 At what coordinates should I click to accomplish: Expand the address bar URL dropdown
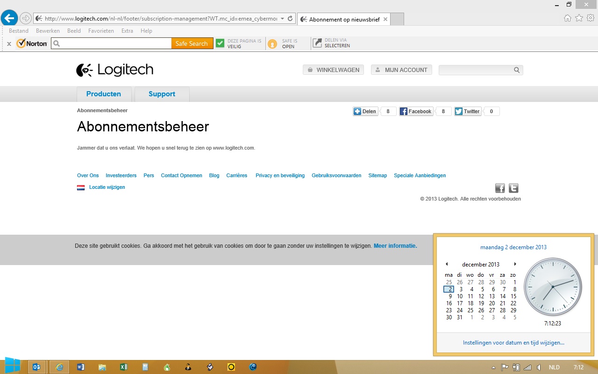coord(282,19)
